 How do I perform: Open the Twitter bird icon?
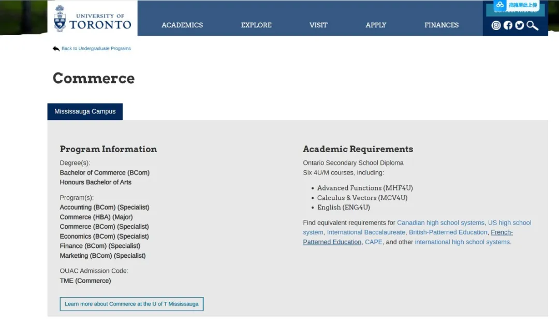[520, 25]
